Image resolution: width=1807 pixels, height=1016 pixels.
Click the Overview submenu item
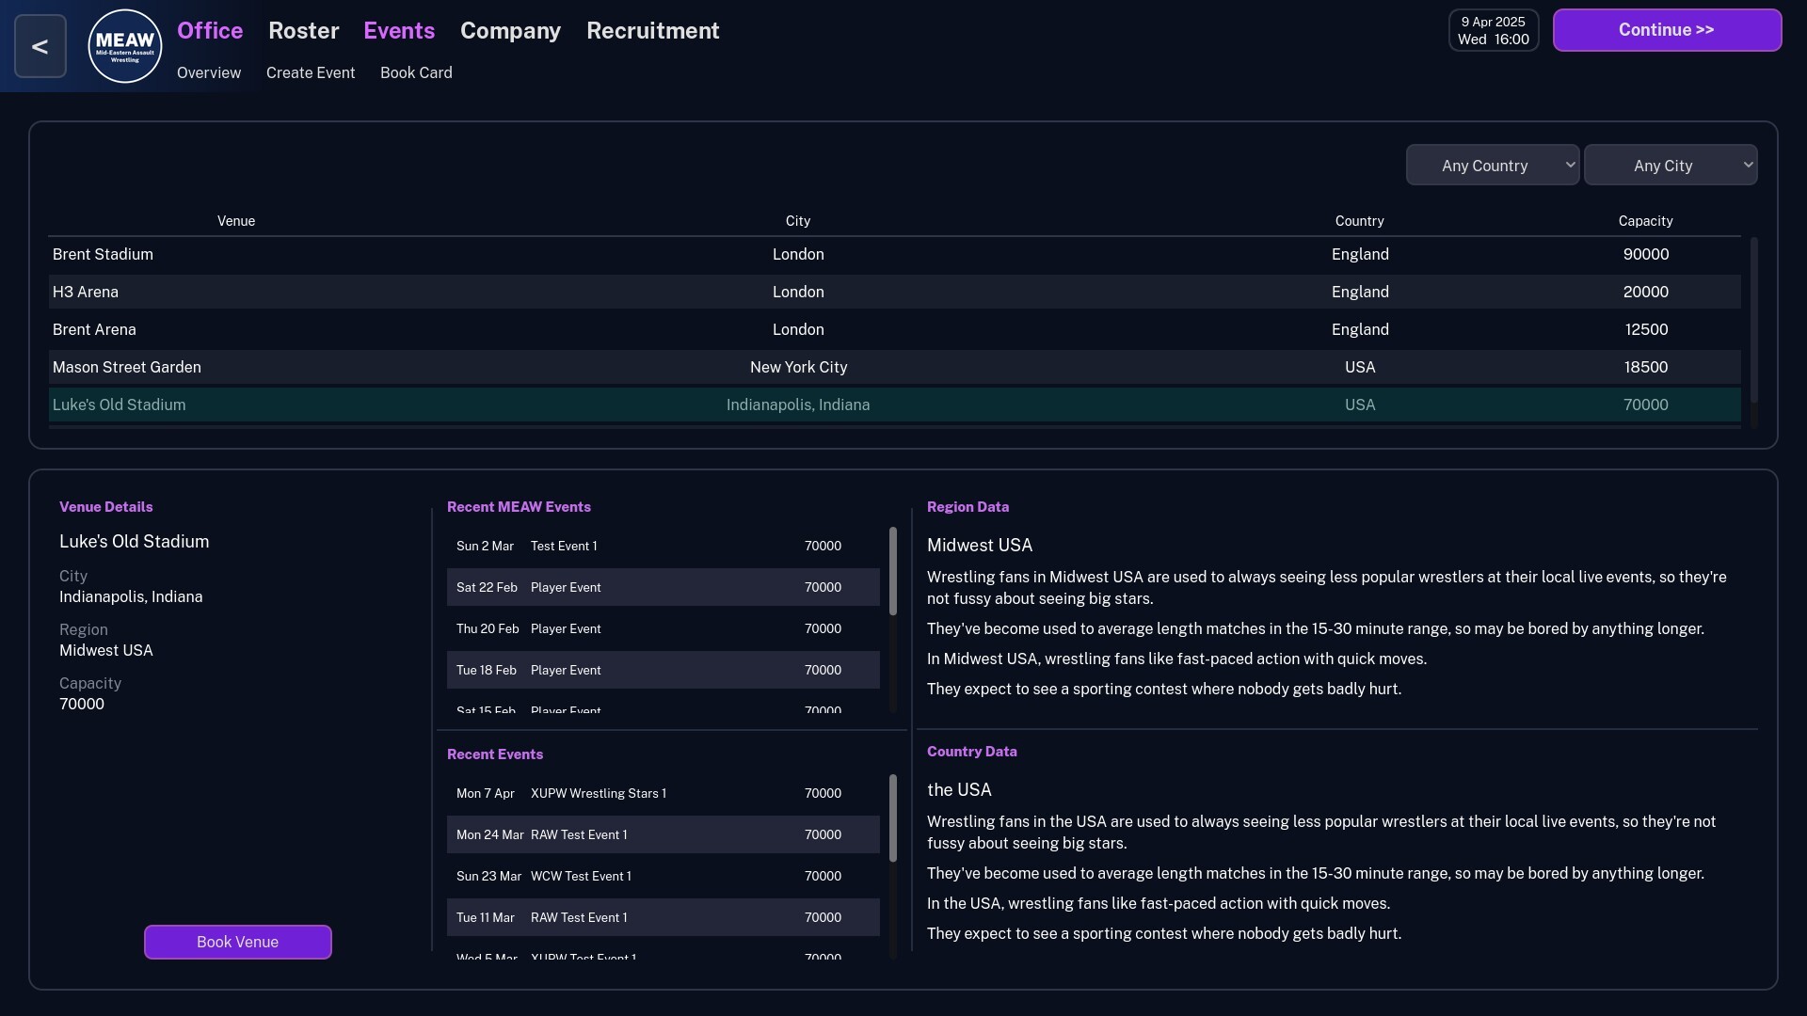(x=208, y=72)
